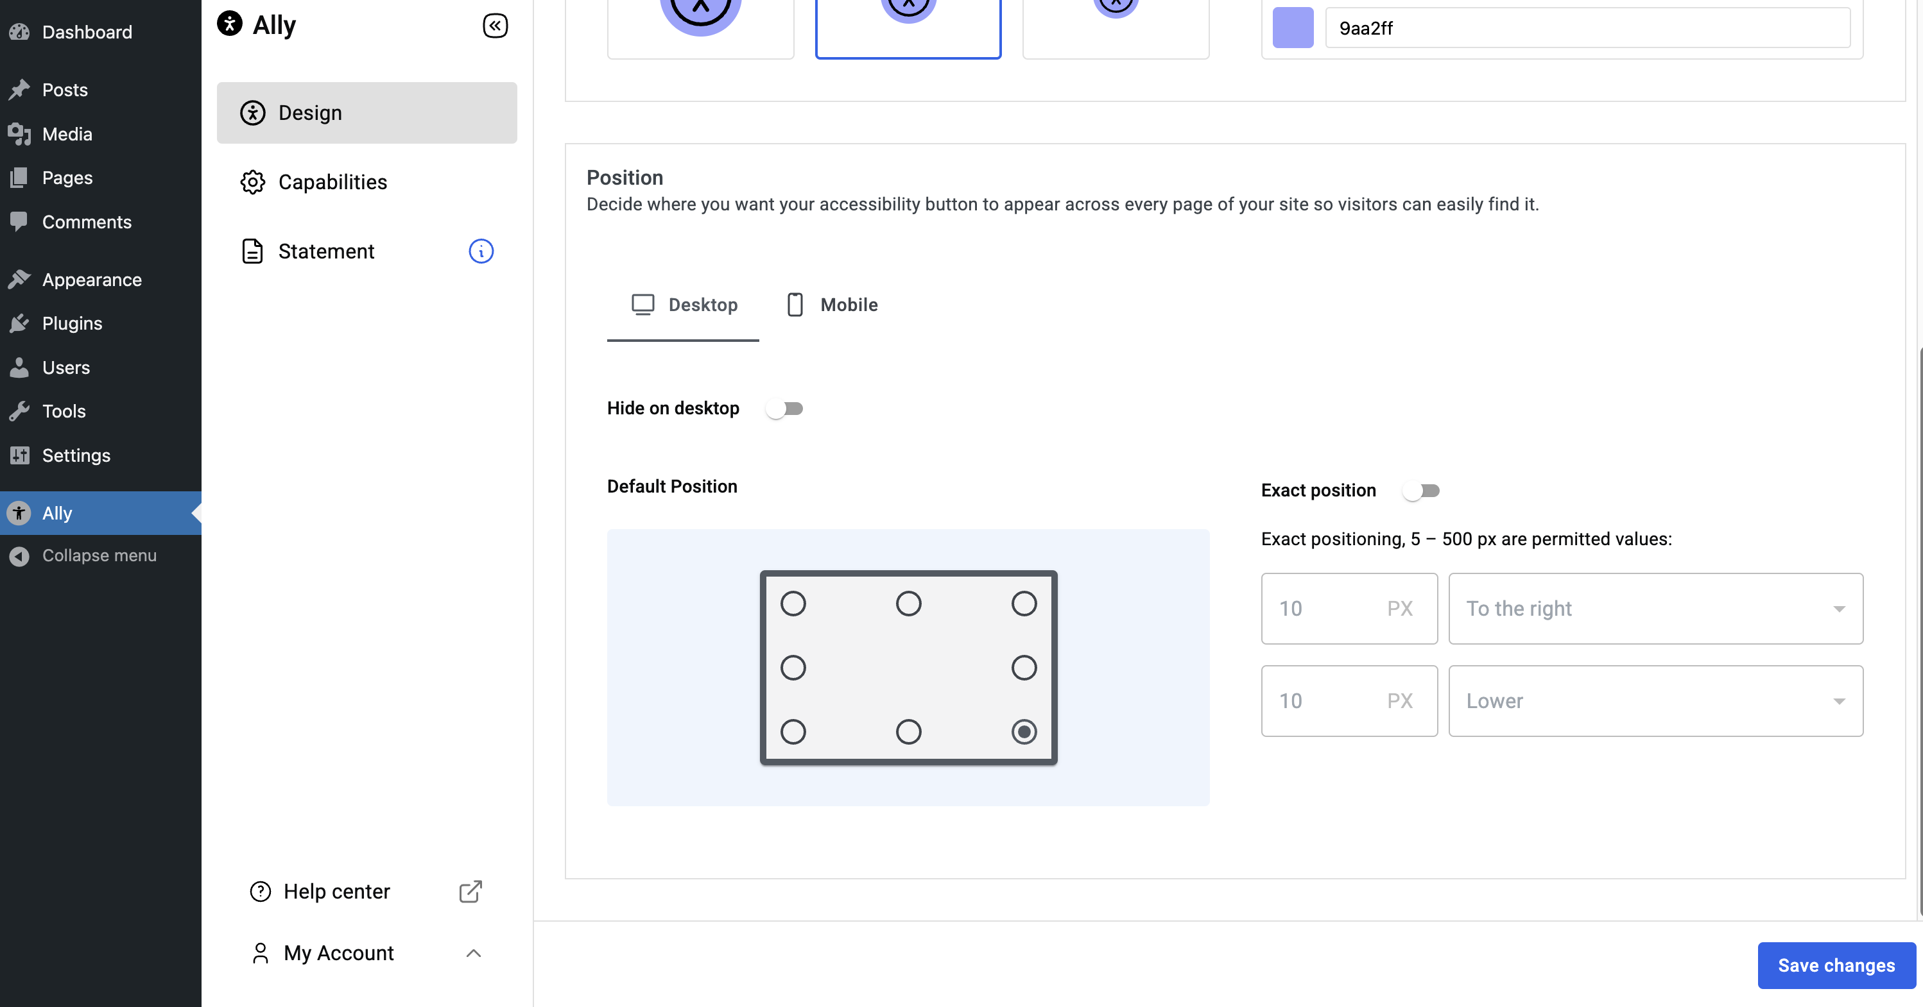Click the Ally accessibility plugin icon

pyautogui.click(x=19, y=512)
